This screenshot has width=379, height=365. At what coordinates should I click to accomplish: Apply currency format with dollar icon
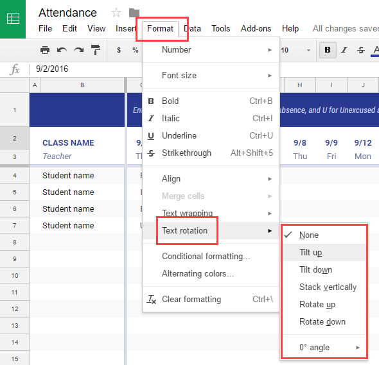119,50
